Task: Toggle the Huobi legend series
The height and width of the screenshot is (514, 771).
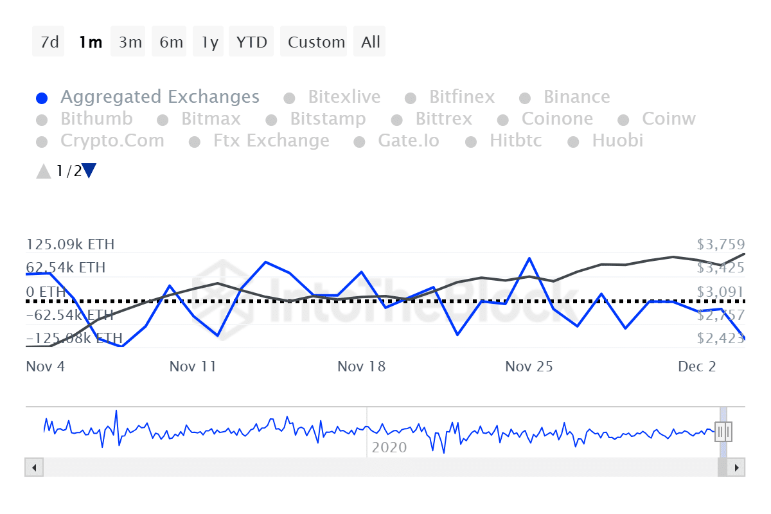Action: click(617, 141)
